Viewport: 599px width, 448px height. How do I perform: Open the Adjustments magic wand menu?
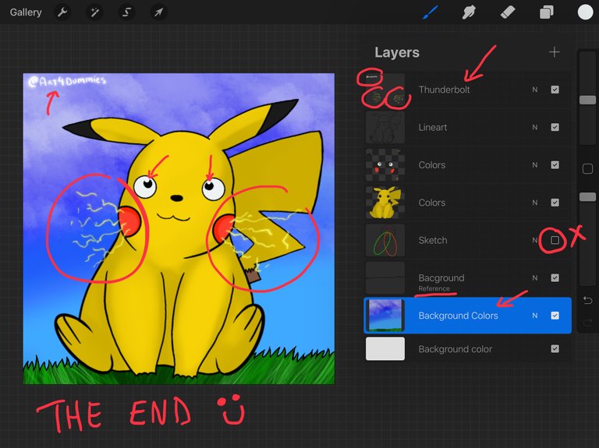point(94,12)
